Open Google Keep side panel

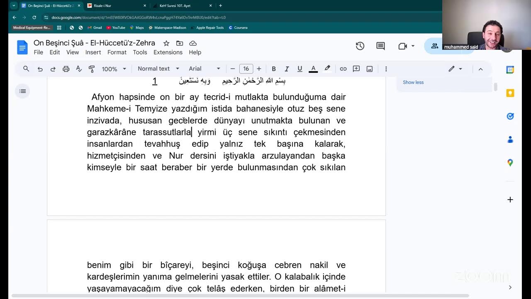(510, 93)
